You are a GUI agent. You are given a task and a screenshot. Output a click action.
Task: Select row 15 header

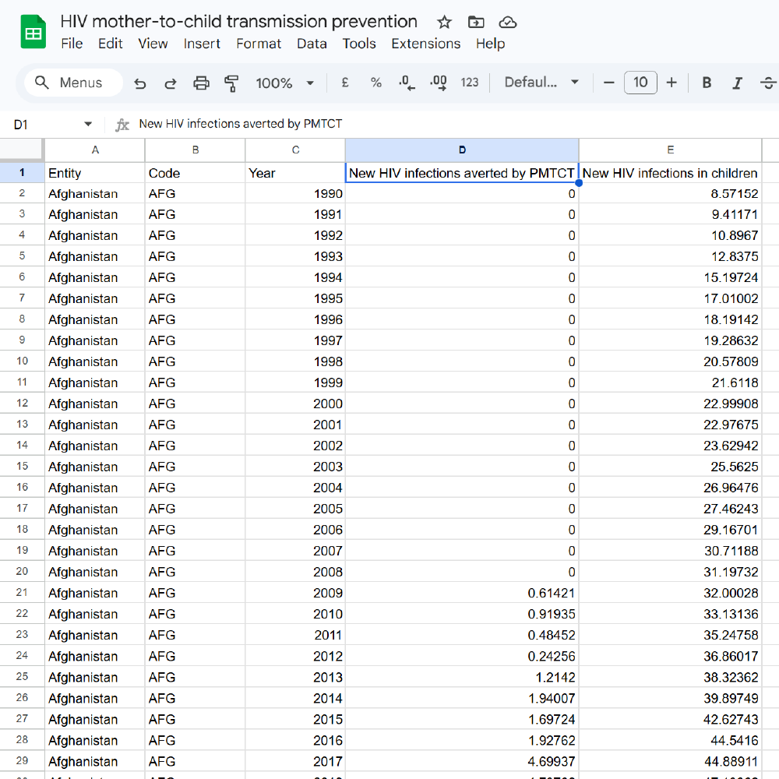click(x=22, y=467)
